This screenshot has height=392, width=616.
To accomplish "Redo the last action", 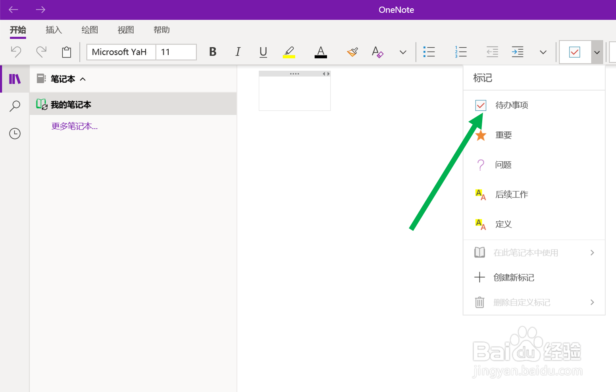I will 41,52.
